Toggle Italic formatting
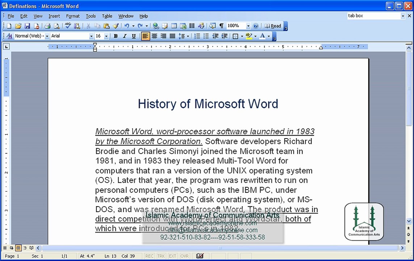Screen dimensions: 414x261 [125, 36]
